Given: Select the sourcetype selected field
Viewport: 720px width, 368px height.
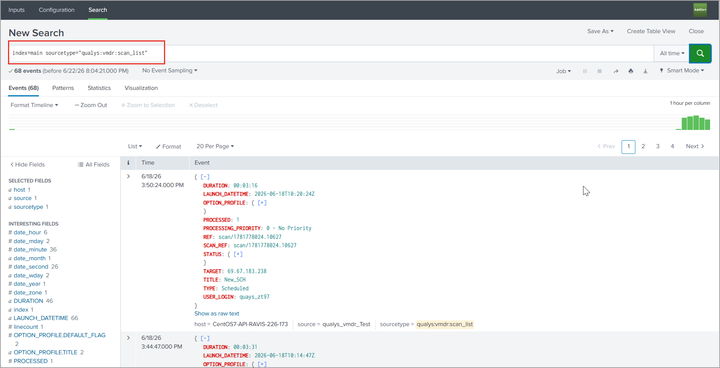Looking at the screenshot, I should [x=28, y=207].
